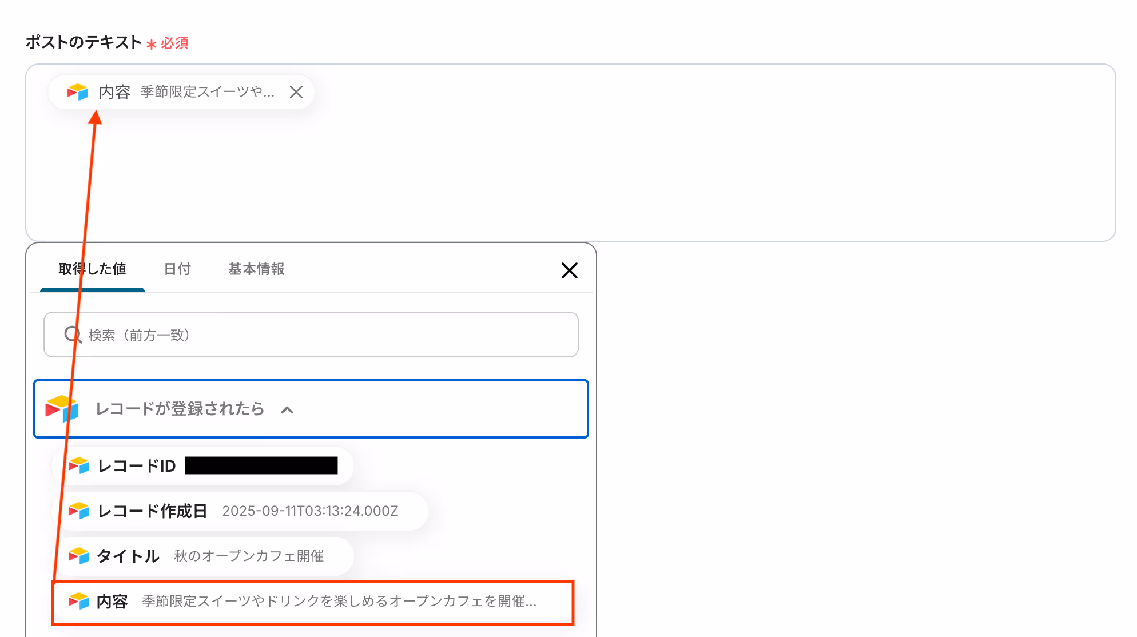
Task: Remove the 内容 chip from post text
Action: (x=296, y=92)
